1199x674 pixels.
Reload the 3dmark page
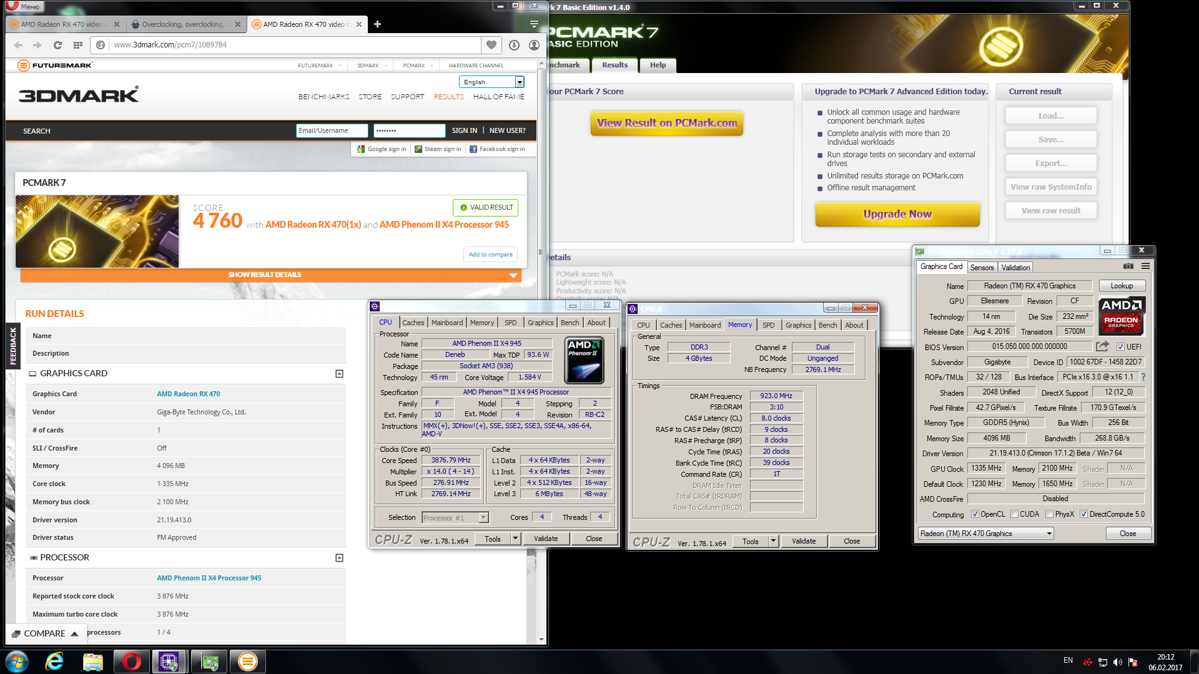[x=57, y=45]
